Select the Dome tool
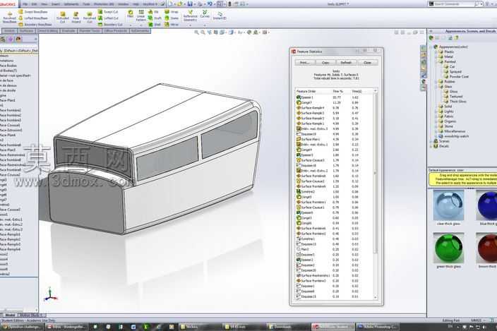 (x=172, y=18)
